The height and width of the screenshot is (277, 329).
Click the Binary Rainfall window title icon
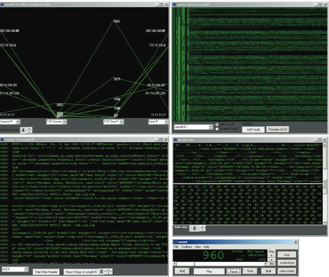[x=174, y=4]
